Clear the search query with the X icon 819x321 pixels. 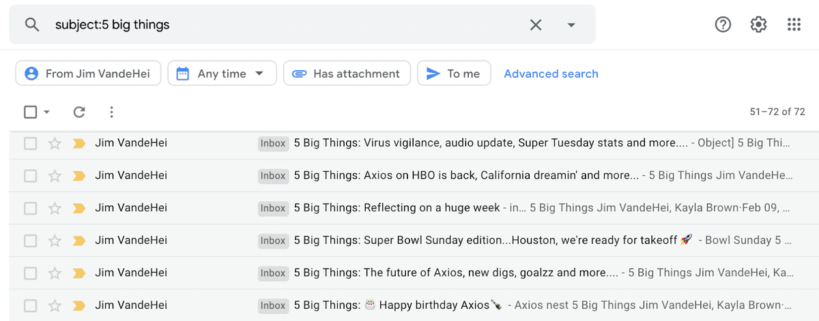coord(536,25)
